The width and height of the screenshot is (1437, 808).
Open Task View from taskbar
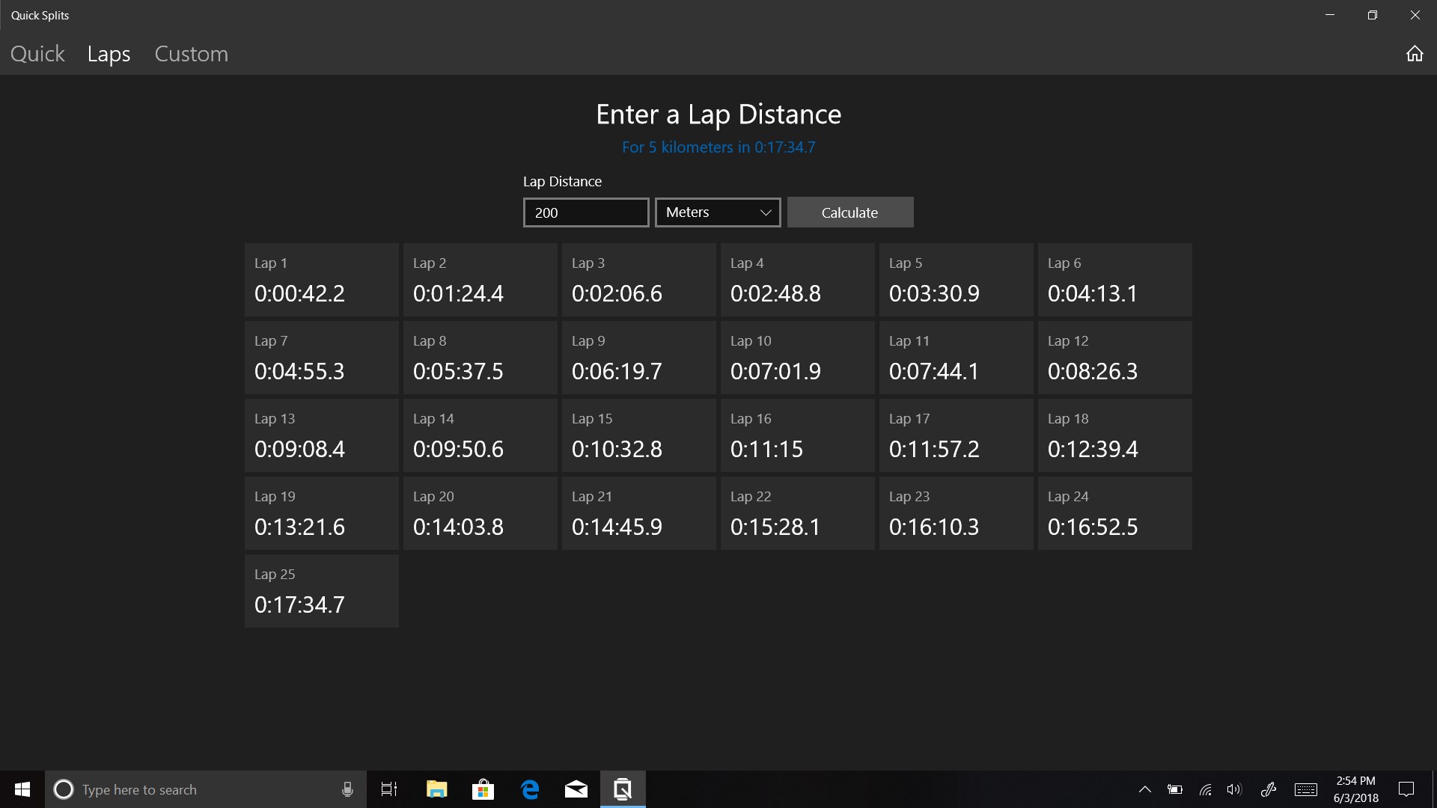[389, 789]
